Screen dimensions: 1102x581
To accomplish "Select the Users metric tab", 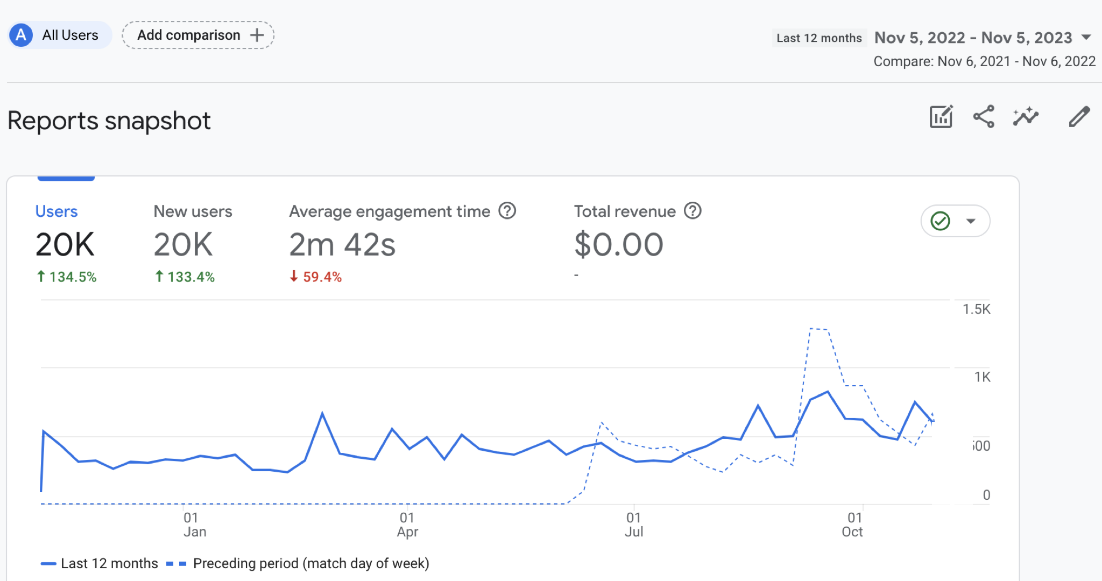I will [x=56, y=211].
